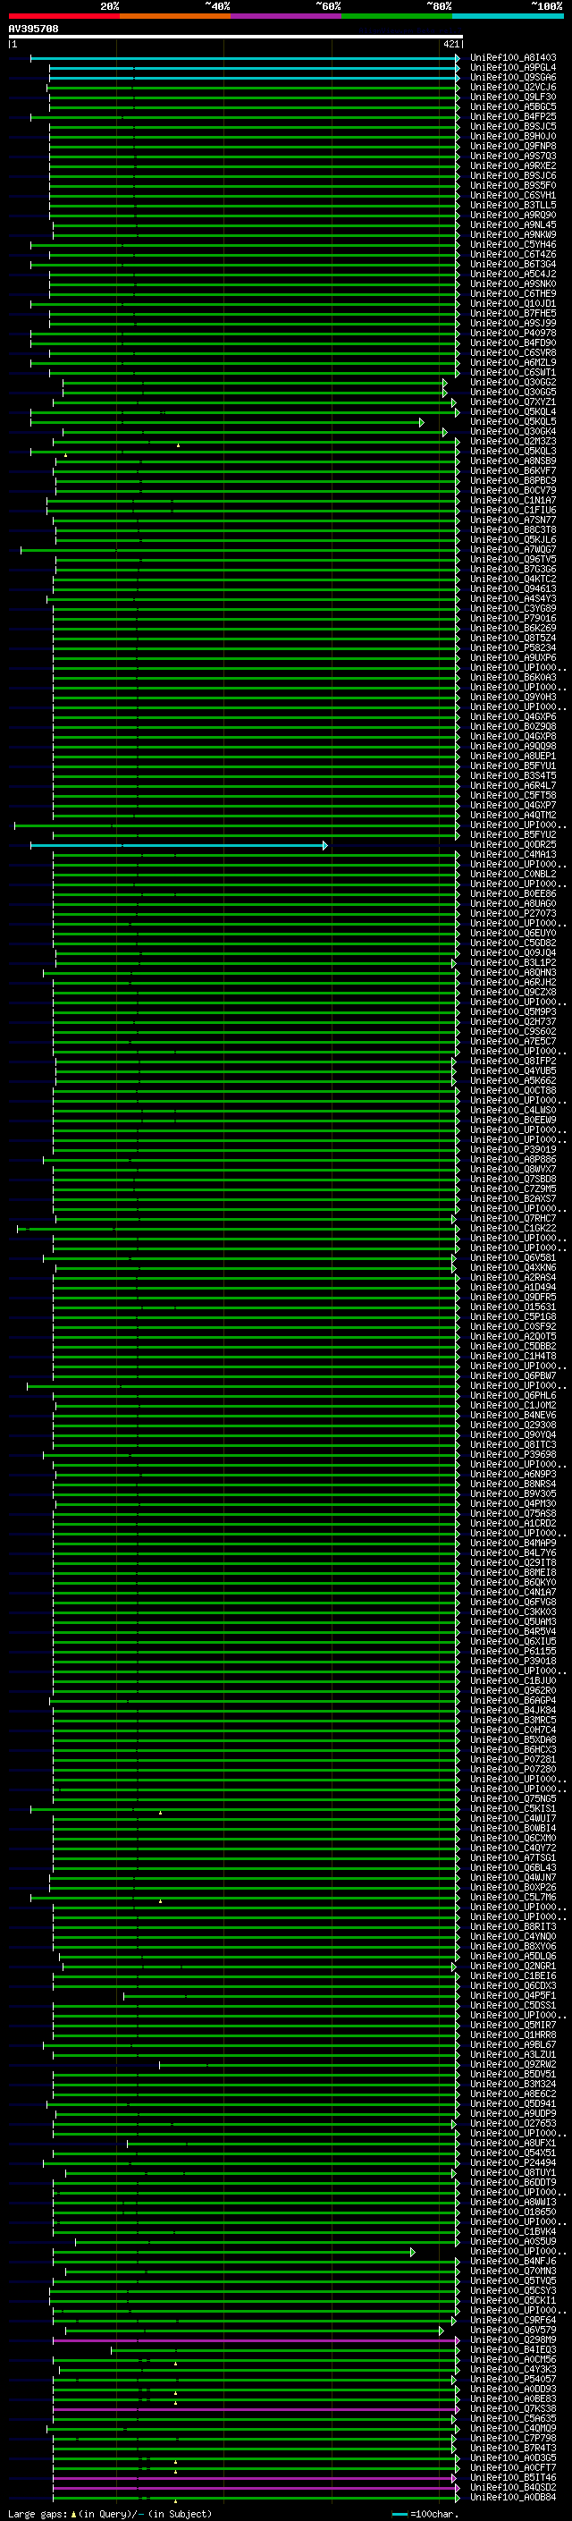Viewport: 572px width, 2521px height.
Task: Select the UniRef100_B7R4T3 label
Action: [x=513, y=2449]
